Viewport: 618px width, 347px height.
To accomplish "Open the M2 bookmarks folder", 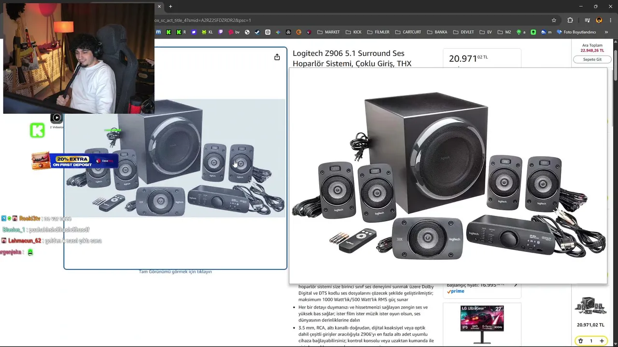I will (504, 32).
